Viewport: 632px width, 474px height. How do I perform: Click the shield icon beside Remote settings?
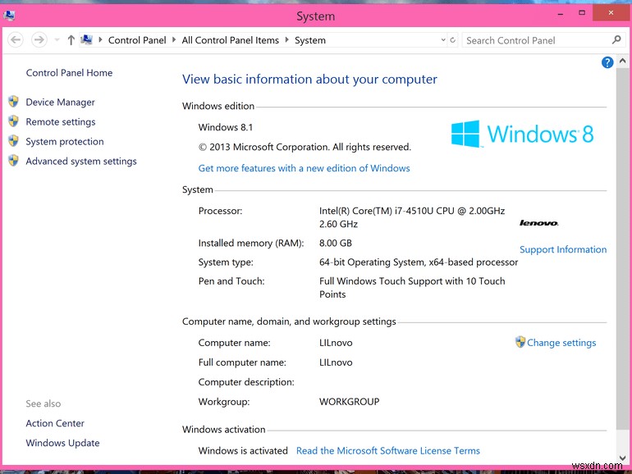pos(13,121)
